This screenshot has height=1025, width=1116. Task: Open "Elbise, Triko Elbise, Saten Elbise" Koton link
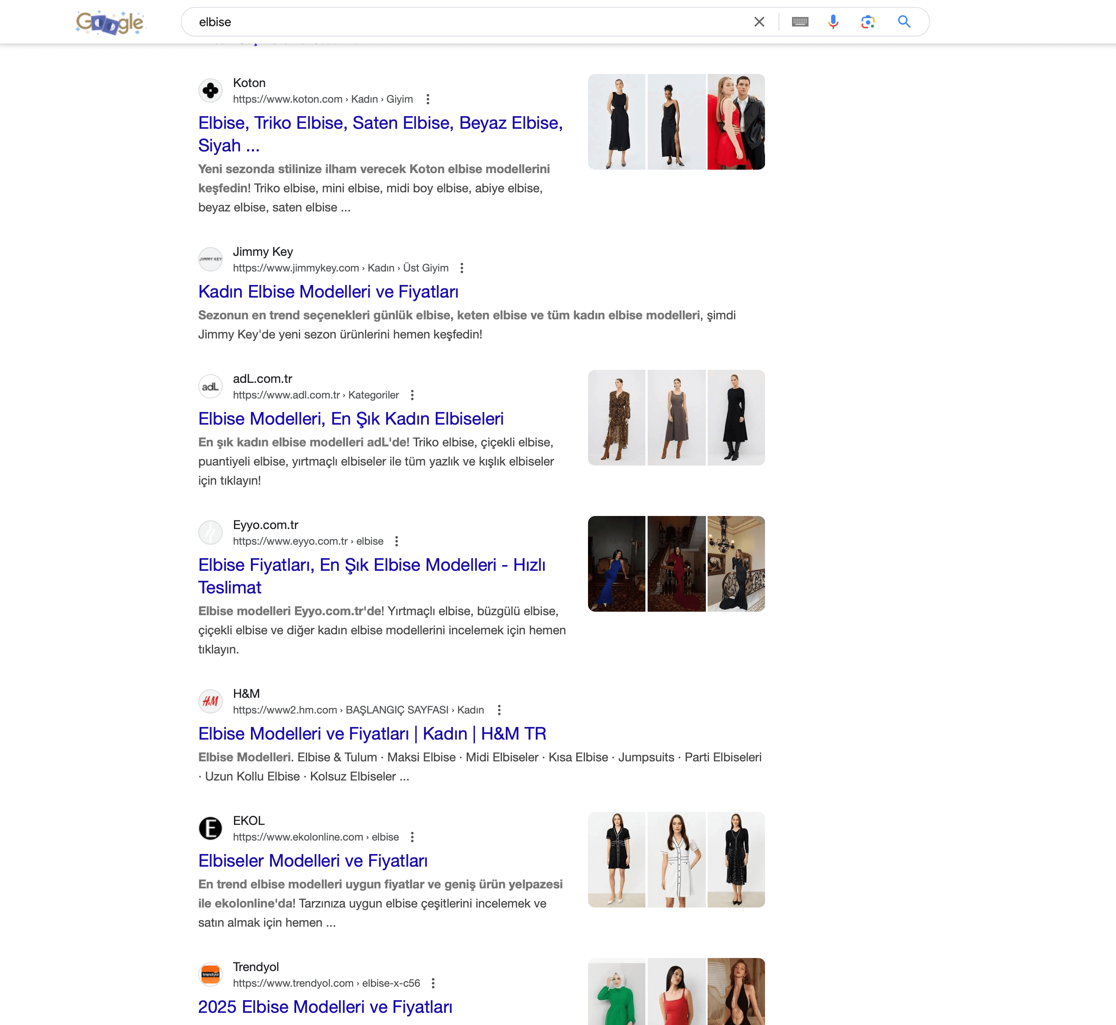point(380,134)
